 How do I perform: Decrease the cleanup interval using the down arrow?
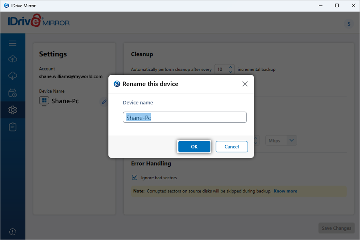pos(230,72)
